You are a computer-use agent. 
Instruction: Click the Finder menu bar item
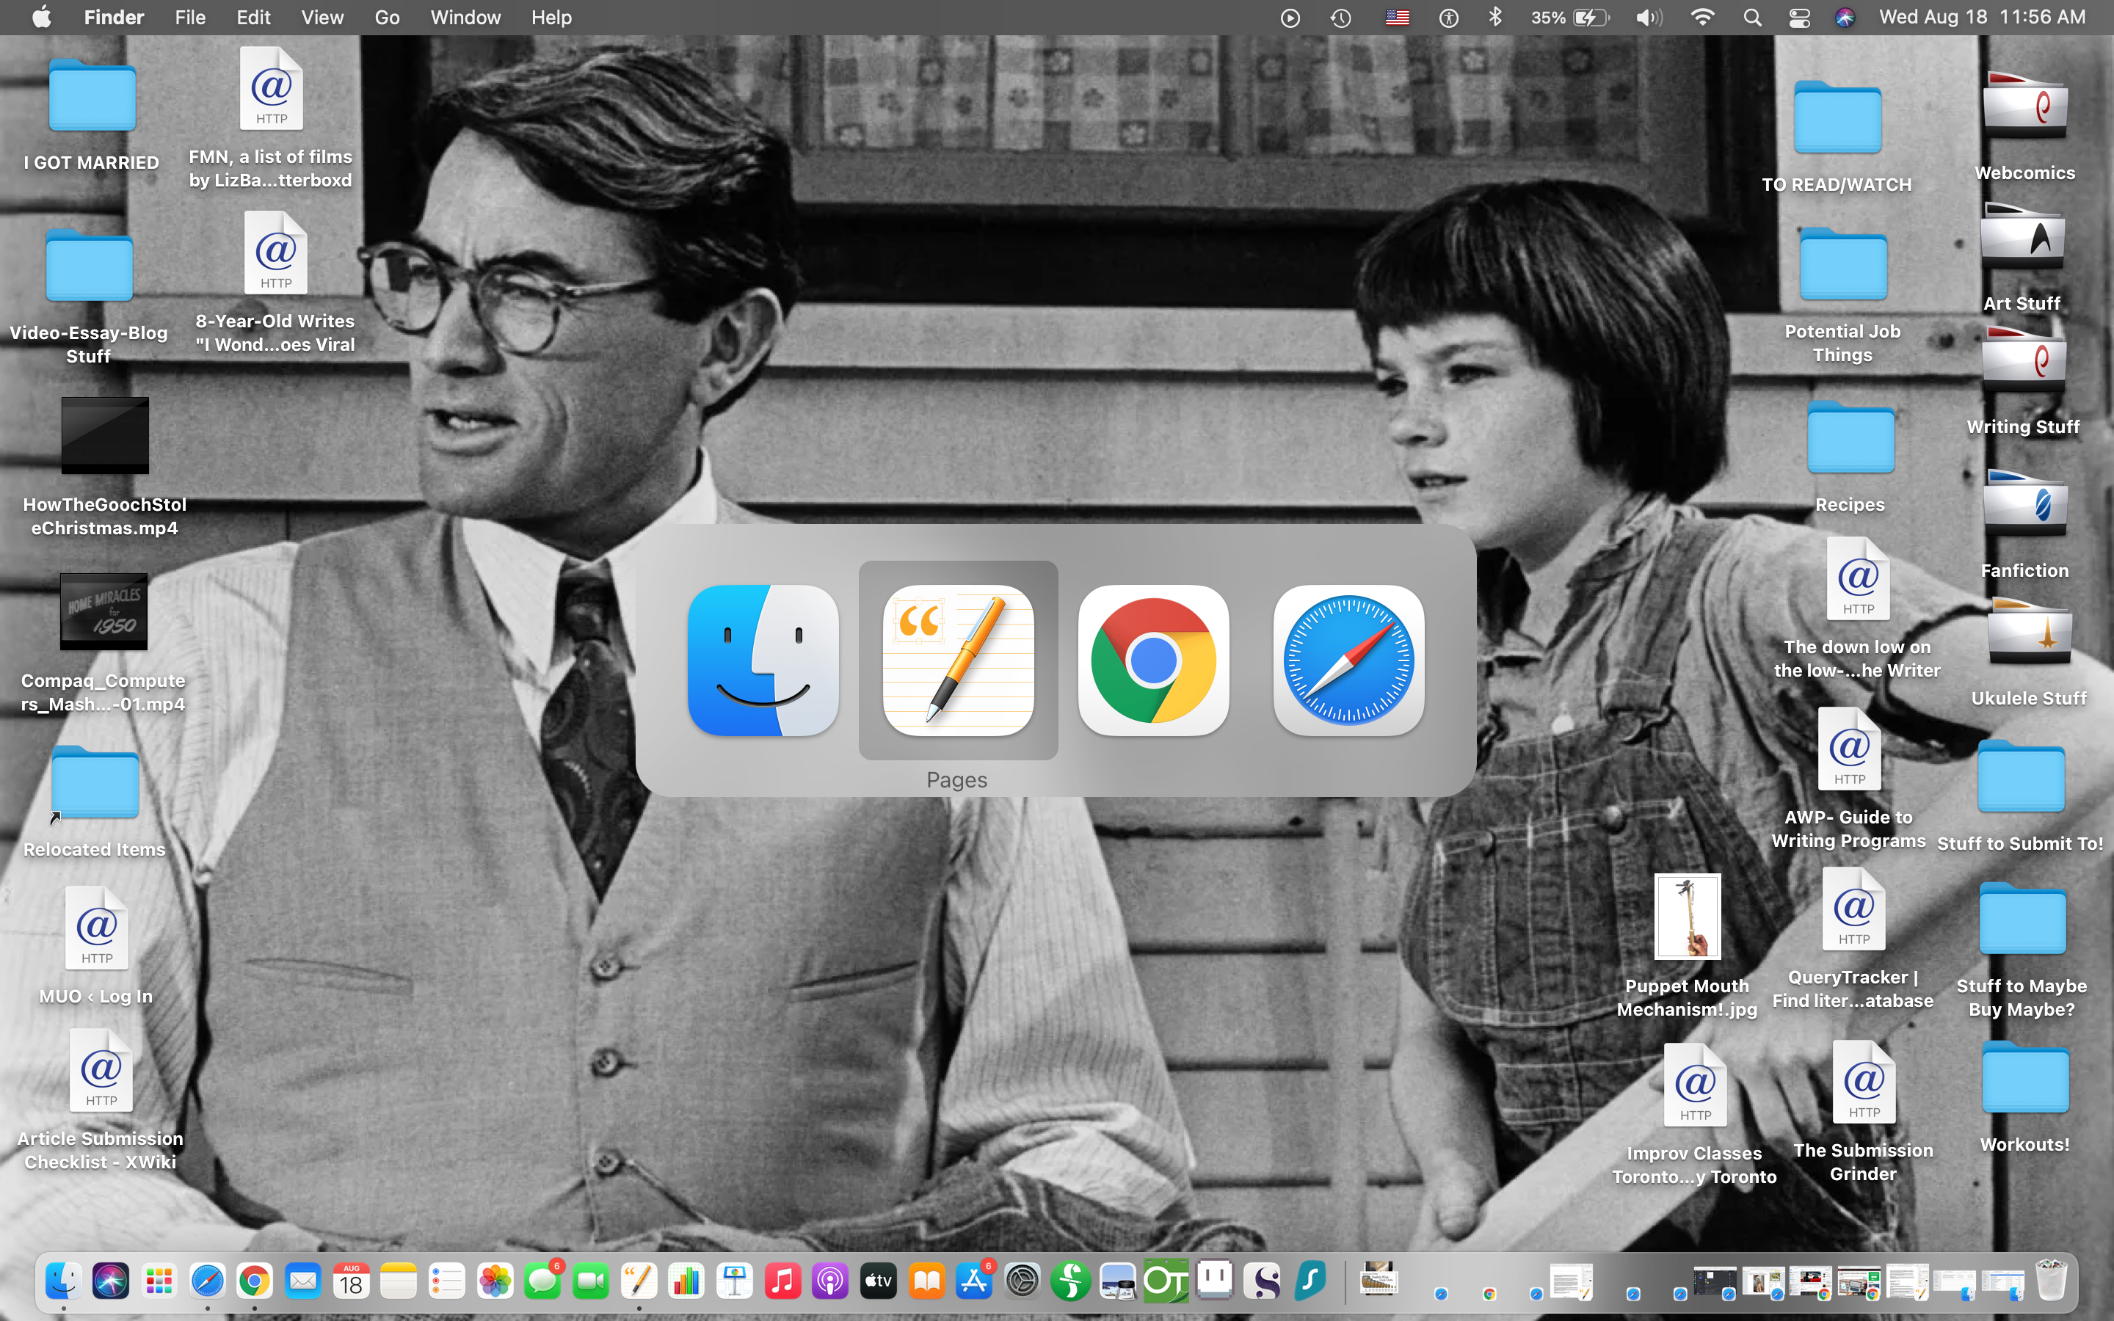pos(116,18)
